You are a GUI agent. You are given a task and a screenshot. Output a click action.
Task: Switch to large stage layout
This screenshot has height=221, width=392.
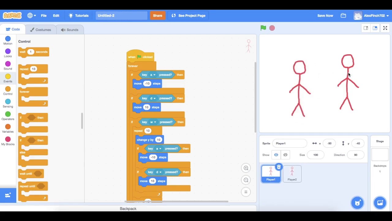pyautogui.click(x=375, y=28)
